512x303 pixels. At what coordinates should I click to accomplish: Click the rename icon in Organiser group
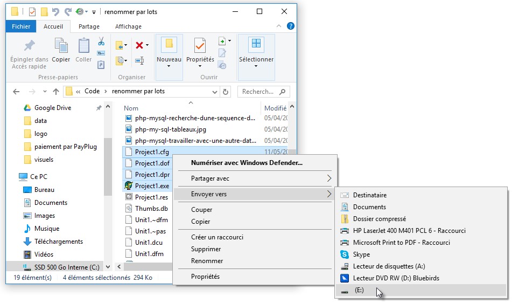coord(139,60)
